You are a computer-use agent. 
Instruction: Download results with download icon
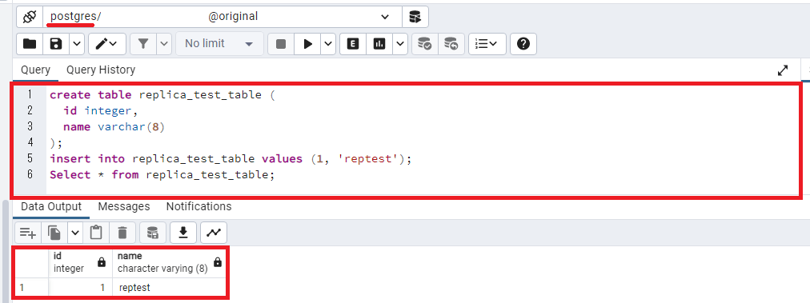point(182,233)
